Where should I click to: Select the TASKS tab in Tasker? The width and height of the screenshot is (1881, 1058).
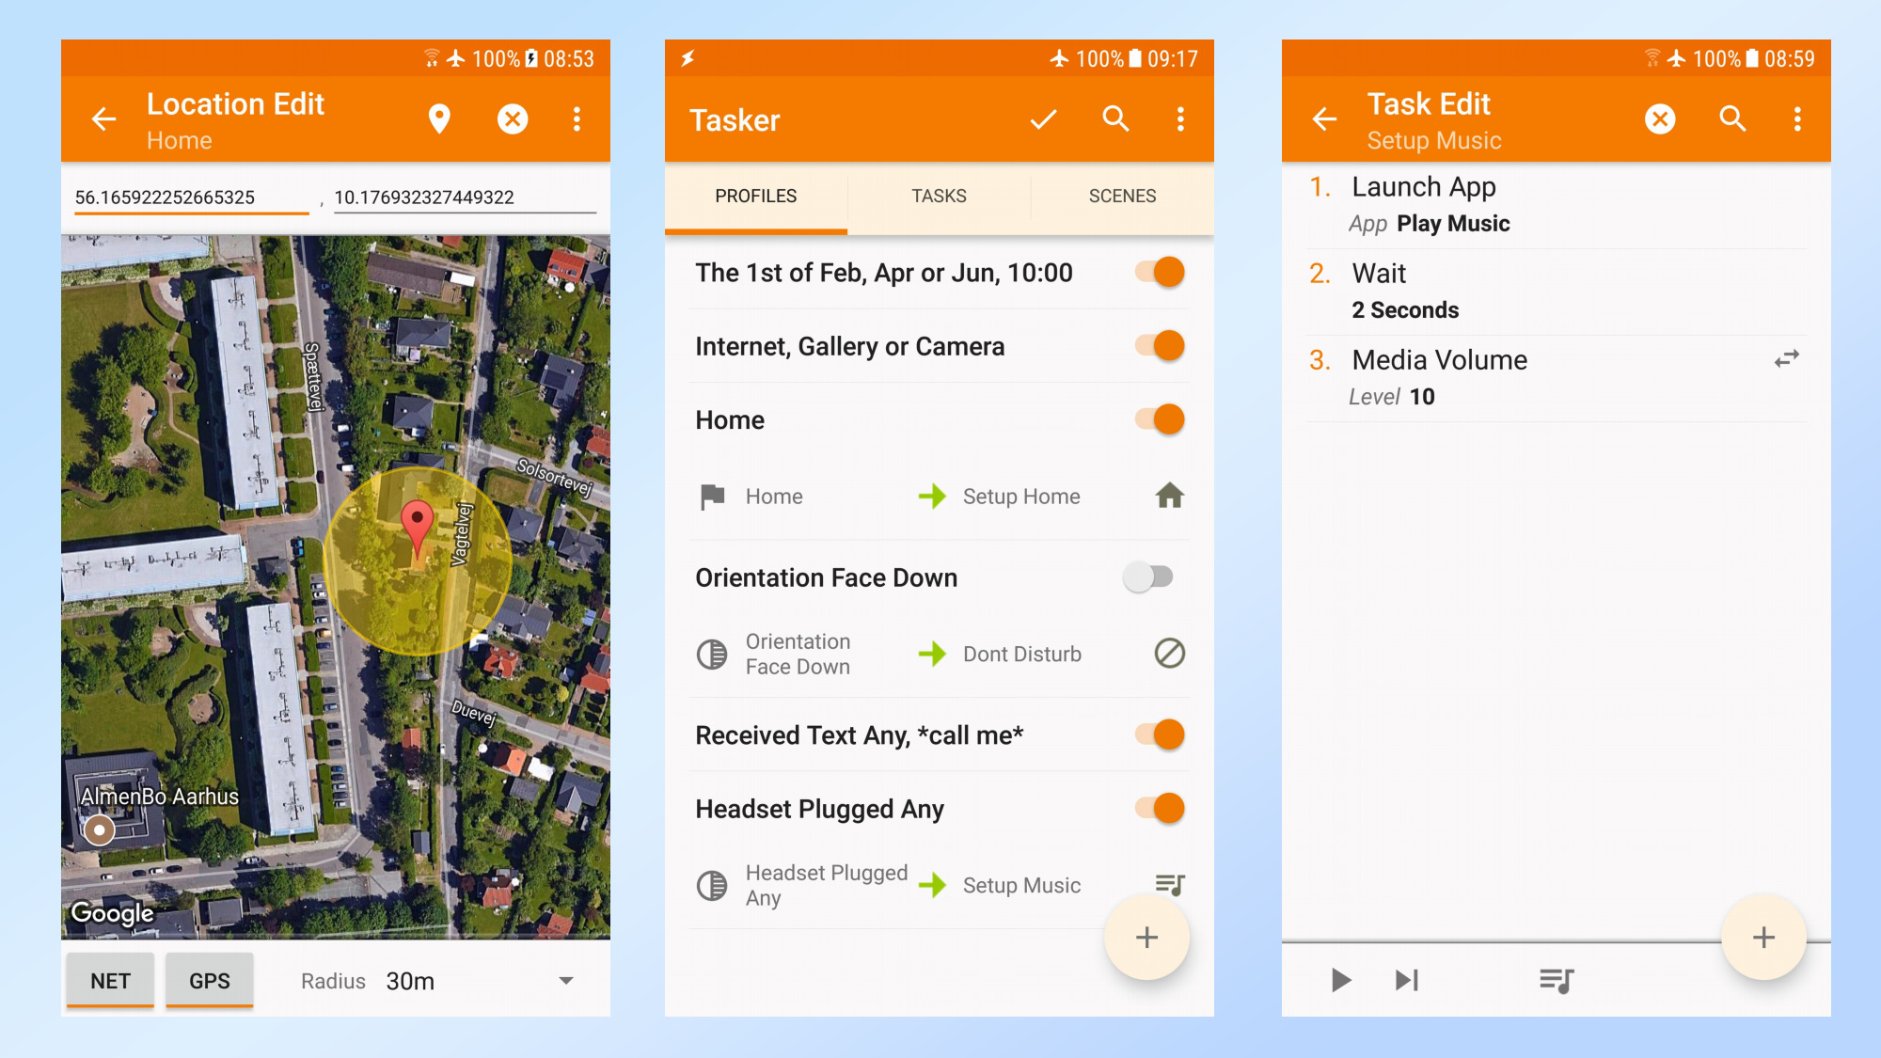point(940,197)
